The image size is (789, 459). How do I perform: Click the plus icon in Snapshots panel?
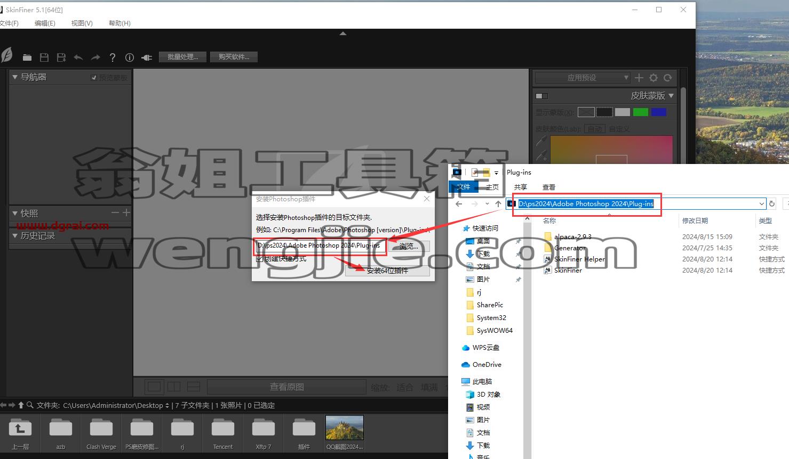[x=126, y=212]
